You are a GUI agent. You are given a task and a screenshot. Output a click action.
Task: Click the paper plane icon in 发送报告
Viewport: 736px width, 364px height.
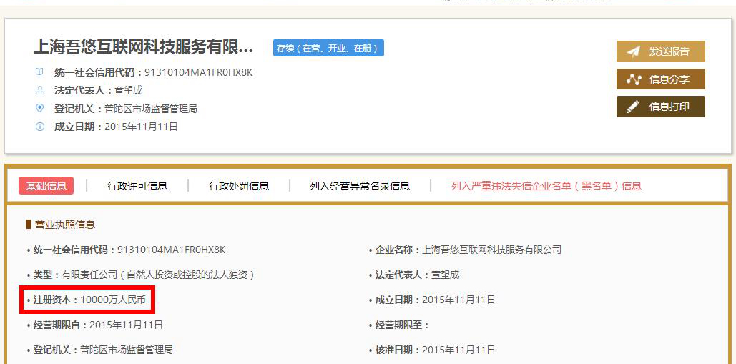[633, 51]
